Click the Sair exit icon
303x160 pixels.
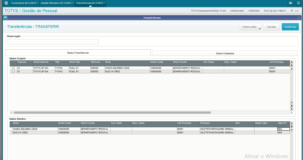pos(292,11)
